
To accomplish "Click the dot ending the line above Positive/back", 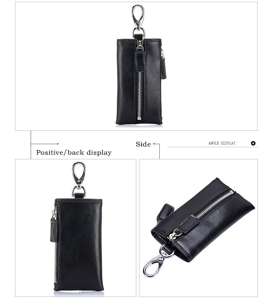I will pyautogui.click(x=58, y=144).
